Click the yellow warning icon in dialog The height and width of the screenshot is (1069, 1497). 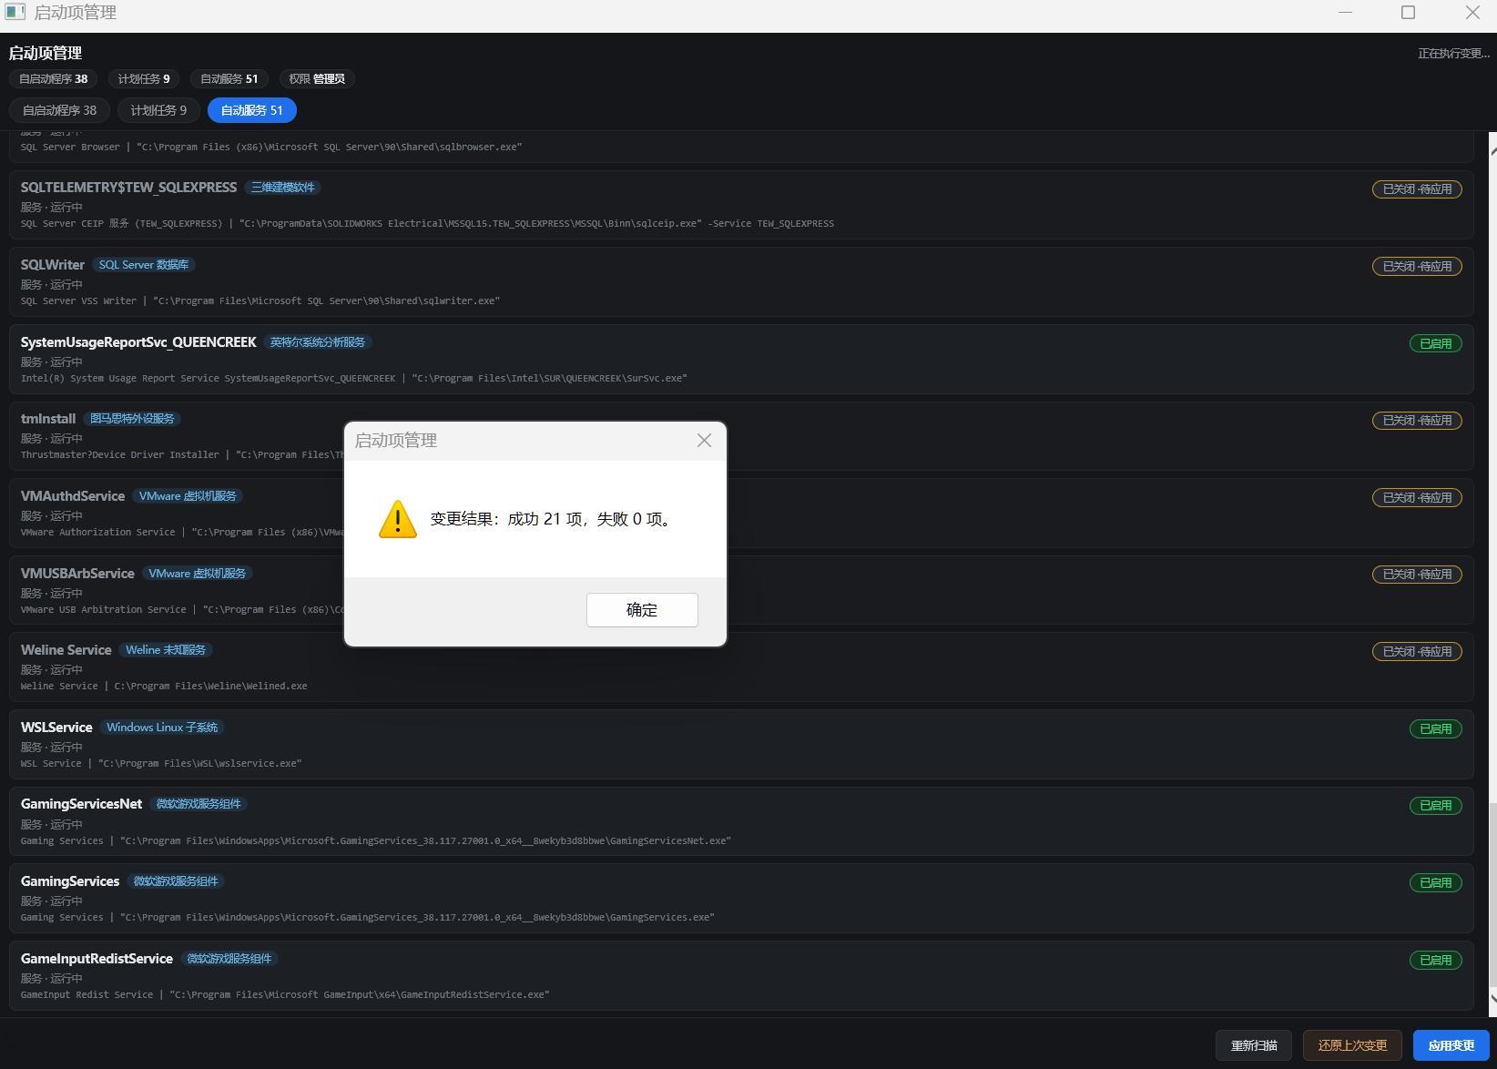pyautogui.click(x=398, y=519)
